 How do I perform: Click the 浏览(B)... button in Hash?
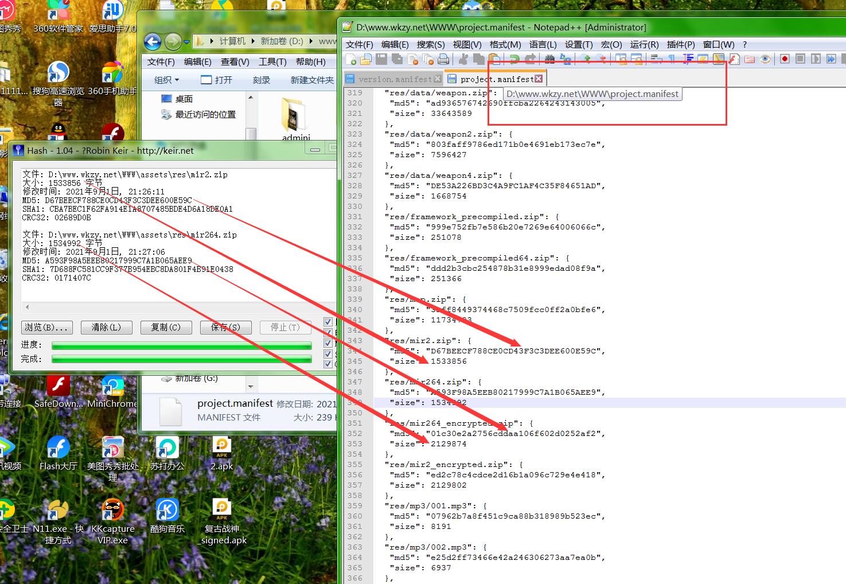click(46, 327)
